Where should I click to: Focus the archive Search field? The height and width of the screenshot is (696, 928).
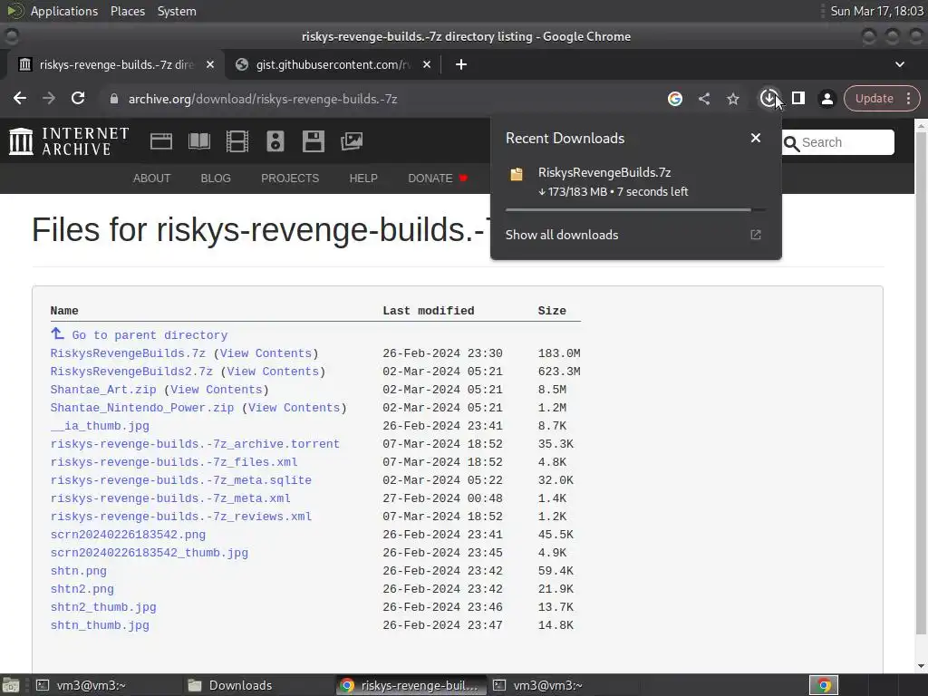(x=838, y=142)
